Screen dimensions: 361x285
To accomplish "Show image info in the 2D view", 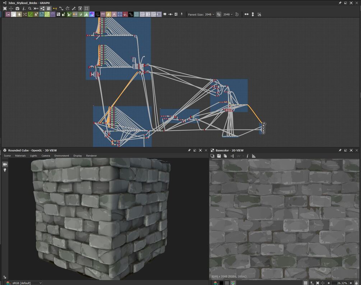I will click(247, 156).
